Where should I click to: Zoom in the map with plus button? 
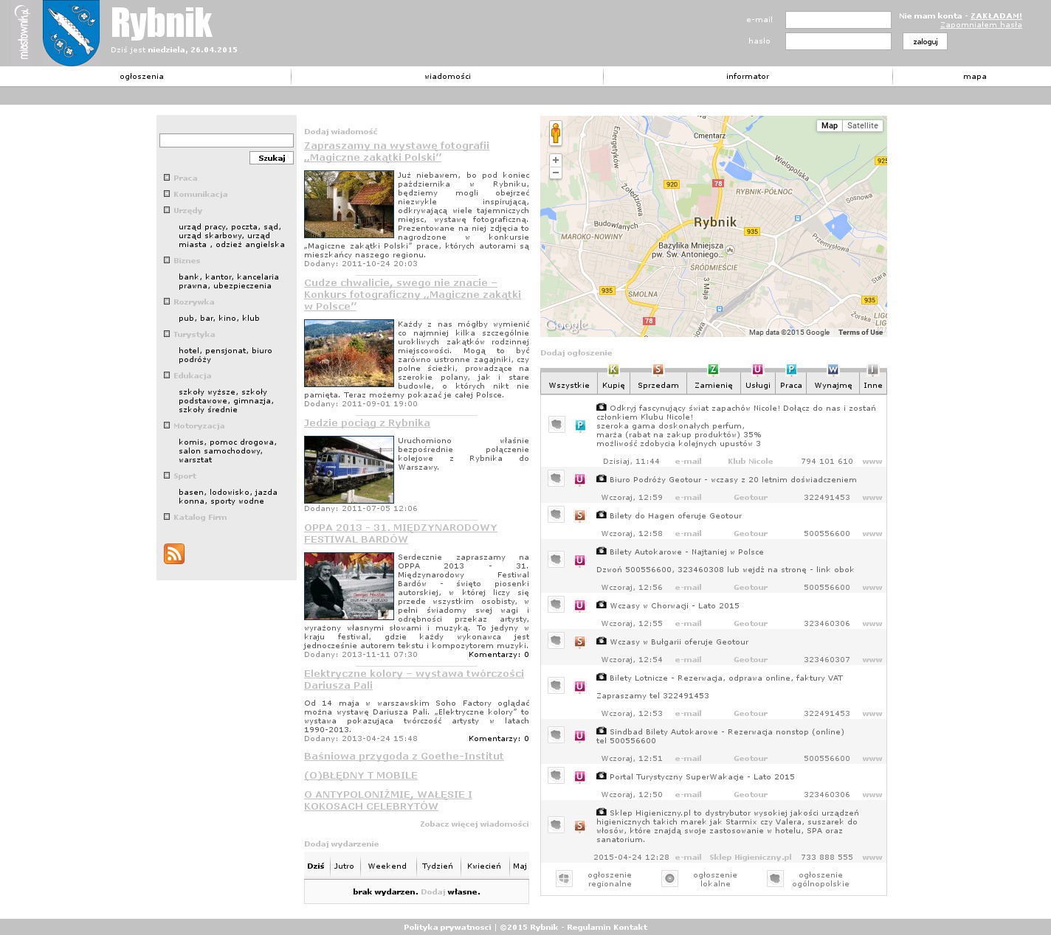[556, 160]
